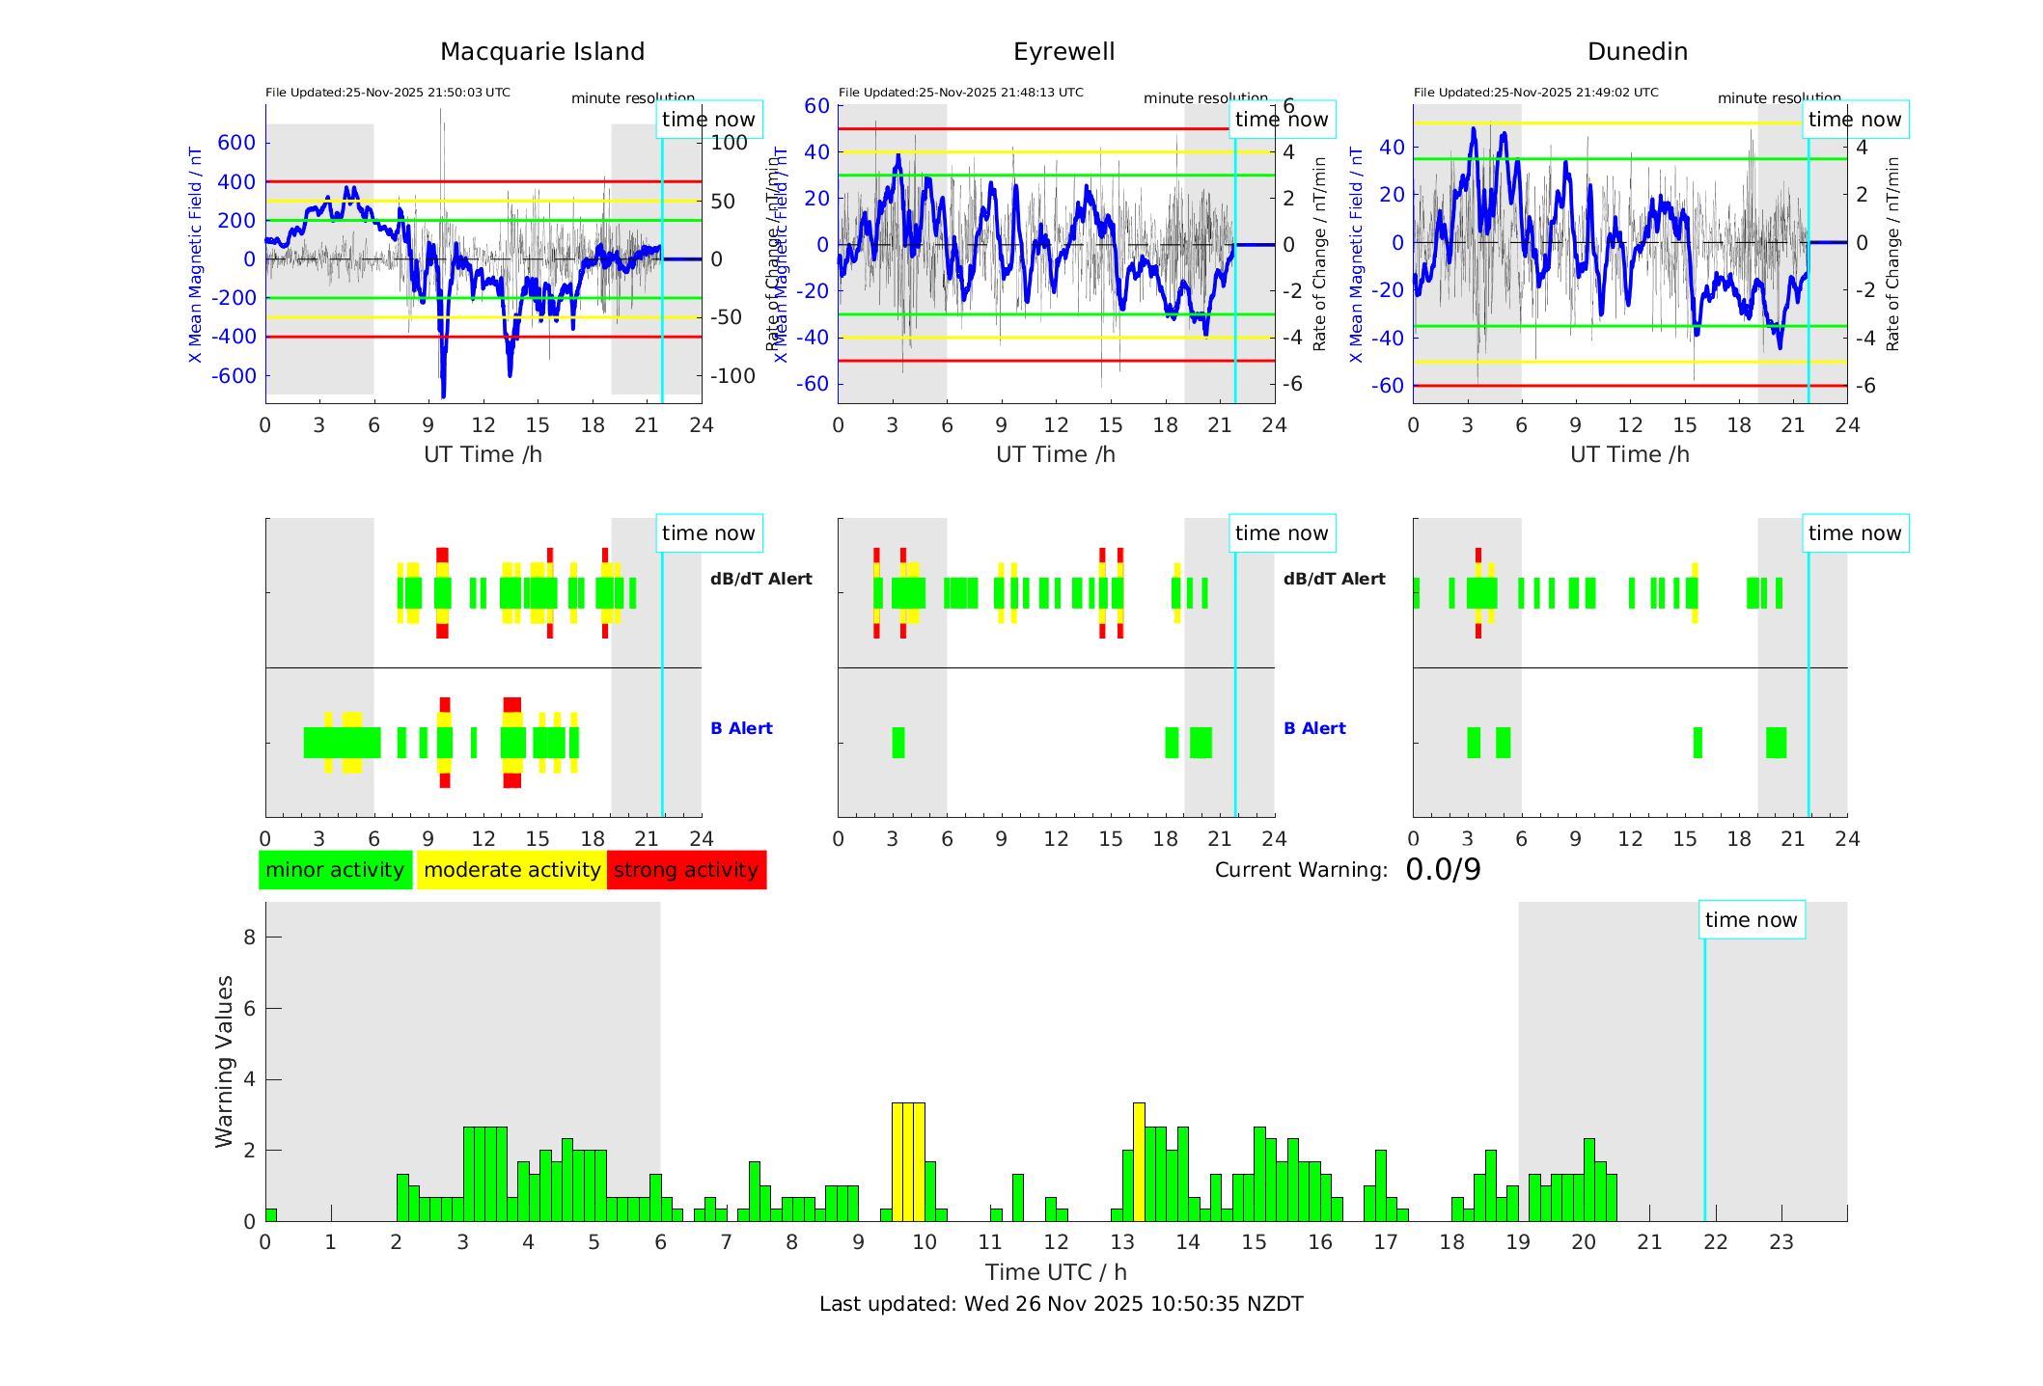
Task: Click the Current Warning 0.0/9 value
Action: [1442, 870]
